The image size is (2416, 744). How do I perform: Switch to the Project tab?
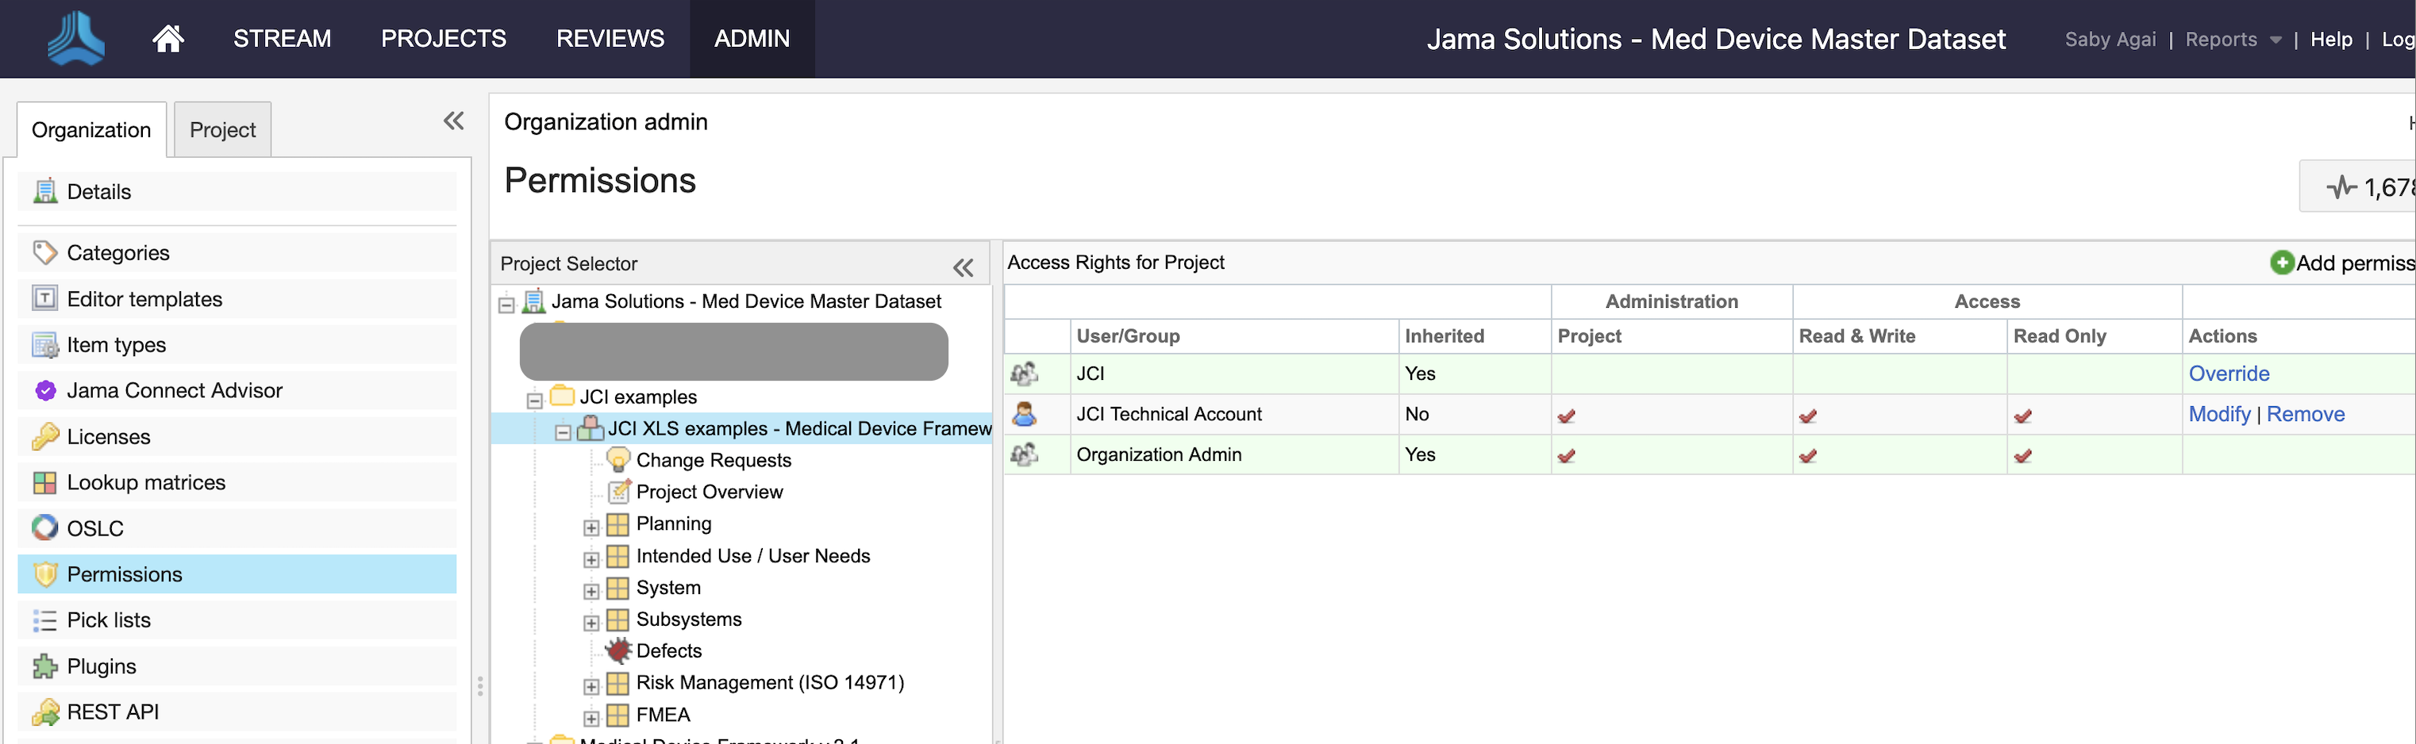click(x=221, y=129)
